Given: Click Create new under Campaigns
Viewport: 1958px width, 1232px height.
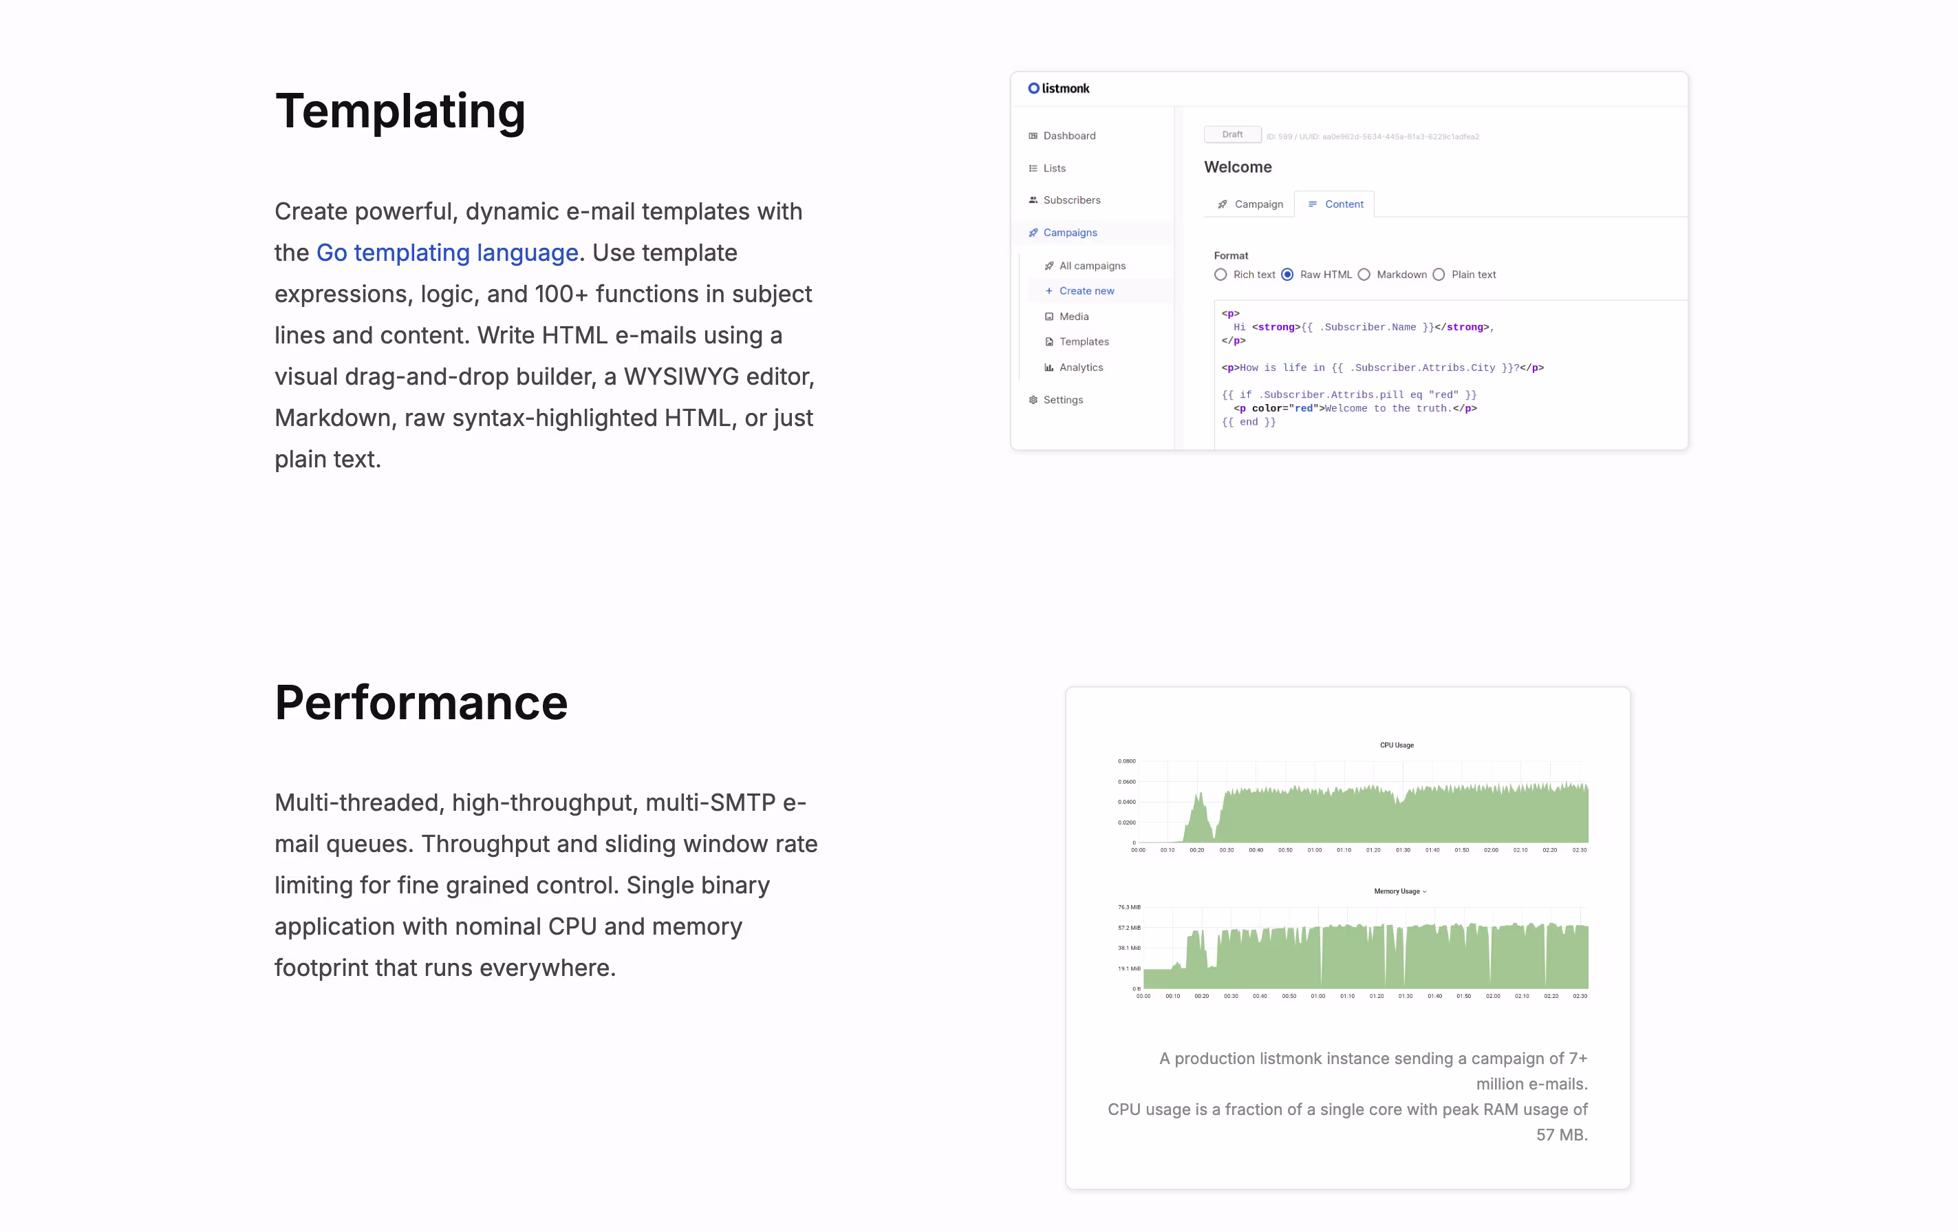Looking at the screenshot, I should 1086,290.
